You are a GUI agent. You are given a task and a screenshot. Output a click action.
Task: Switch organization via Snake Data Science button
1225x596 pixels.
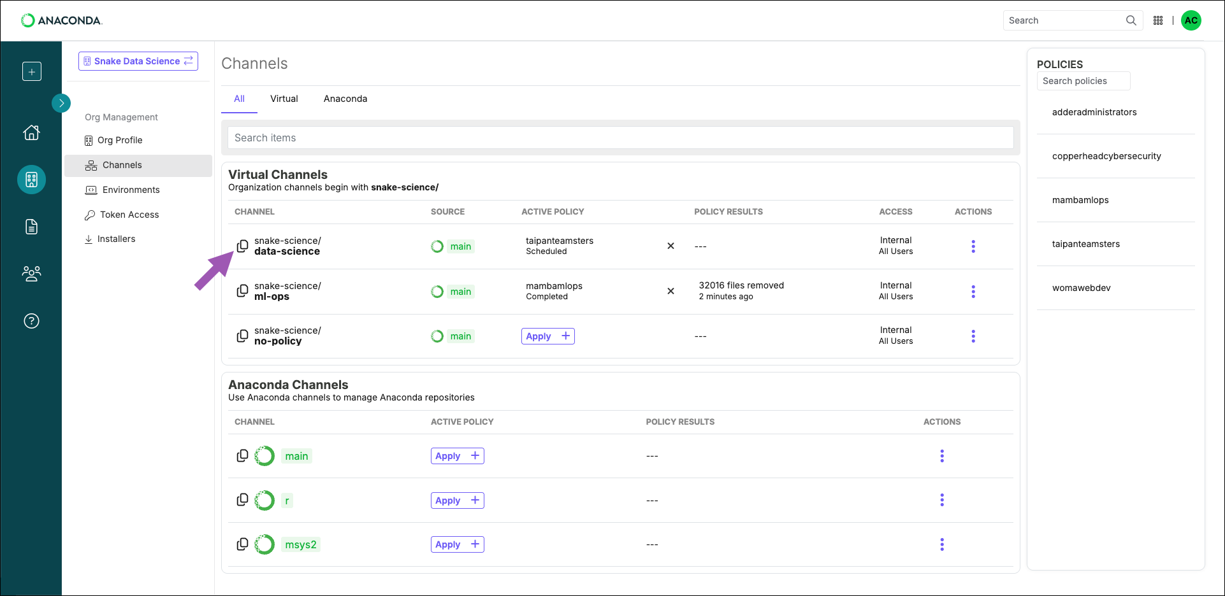(138, 61)
